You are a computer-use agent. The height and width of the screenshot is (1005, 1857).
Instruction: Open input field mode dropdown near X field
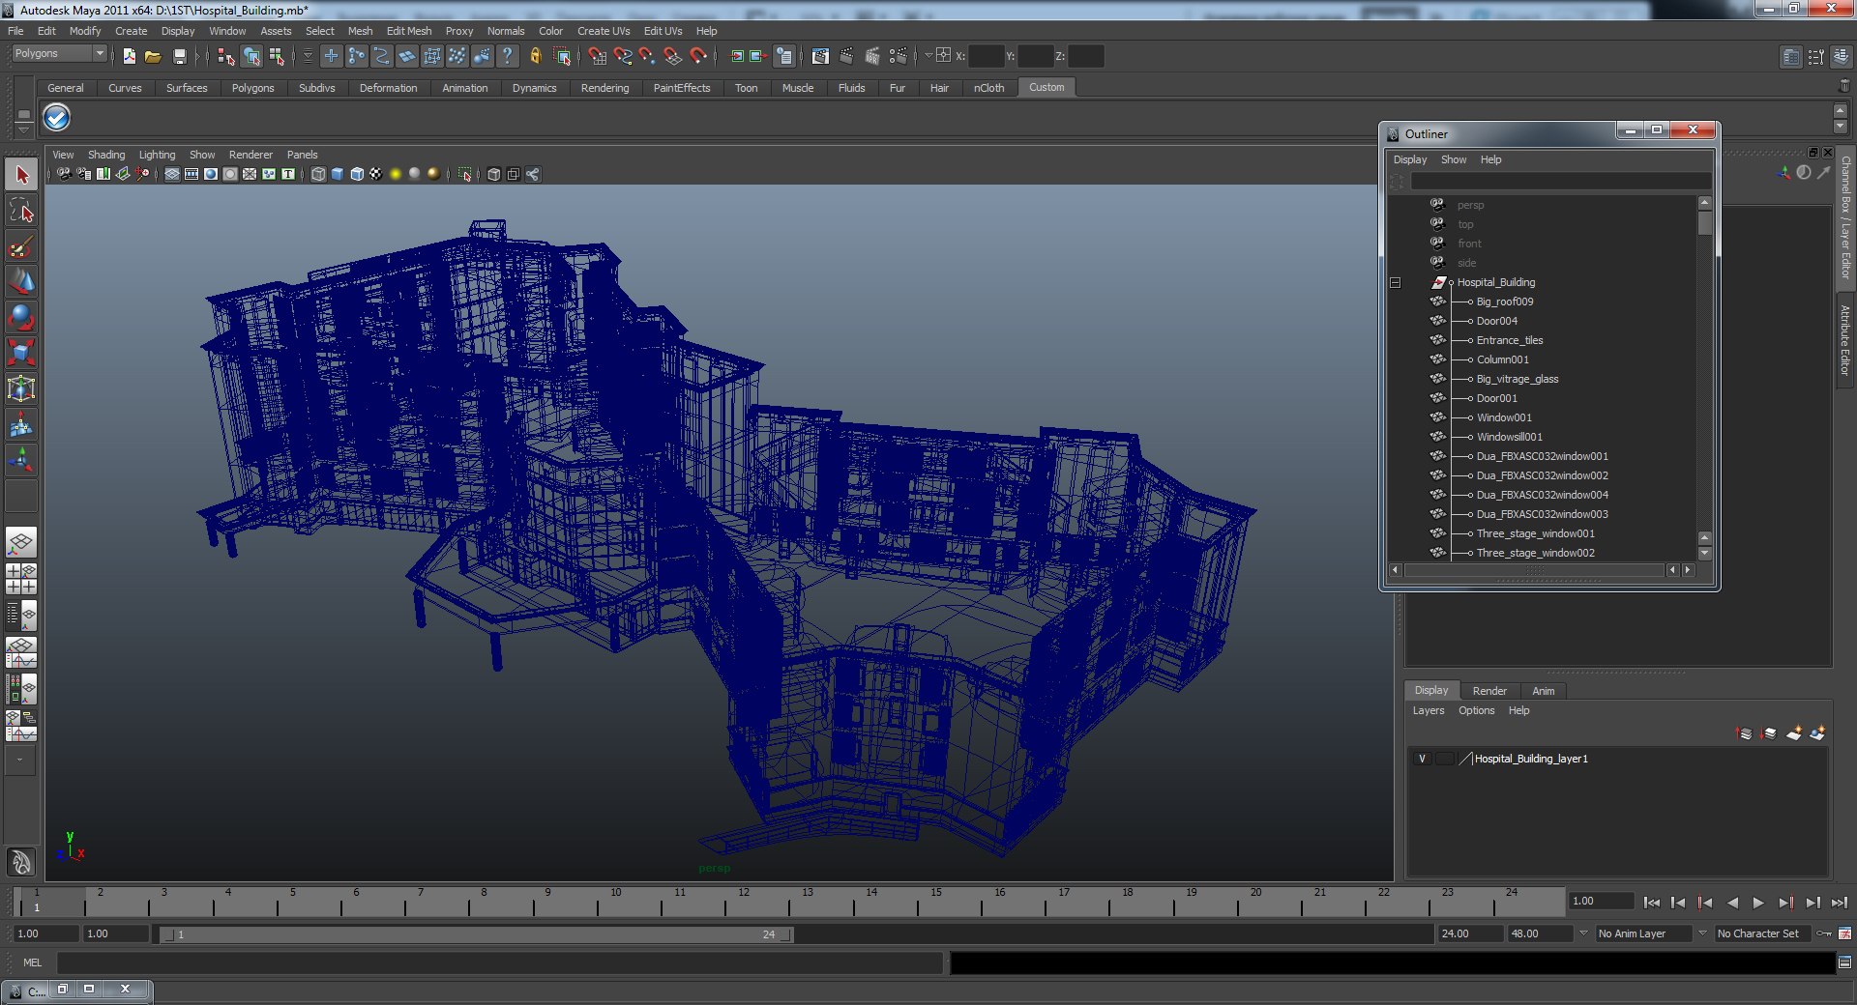coord(928,56)
